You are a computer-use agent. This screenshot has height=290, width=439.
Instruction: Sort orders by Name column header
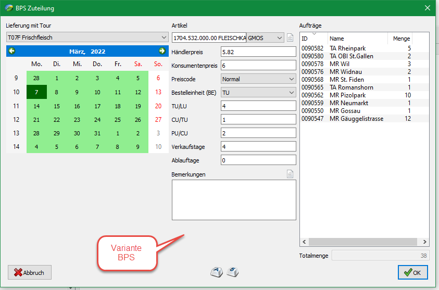pos(357,39)
